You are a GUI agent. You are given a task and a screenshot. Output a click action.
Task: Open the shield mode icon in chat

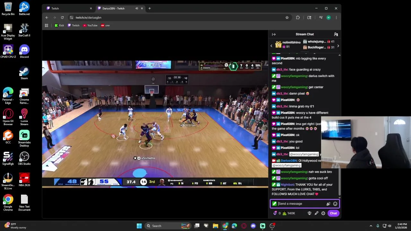pos(310,213)
